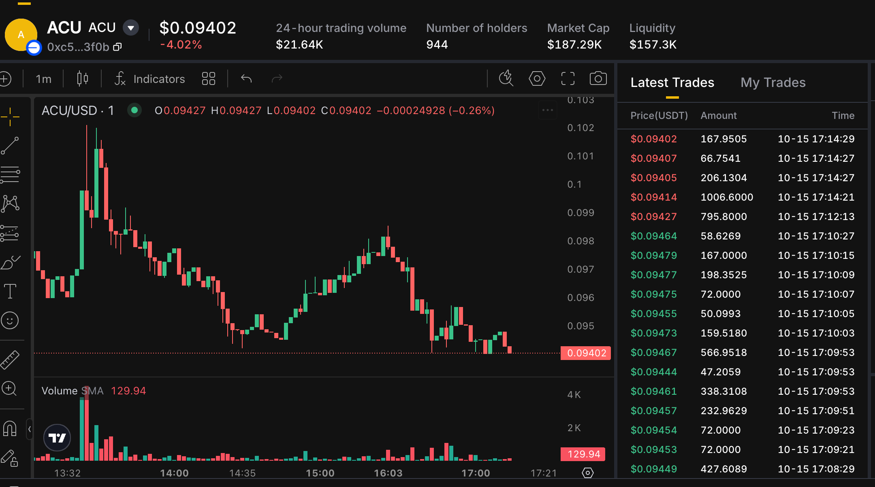The height and width of the screenshot is (487, 875).
Task: Click the Volume SMA indicator label
Action: [x=73, y=391]
